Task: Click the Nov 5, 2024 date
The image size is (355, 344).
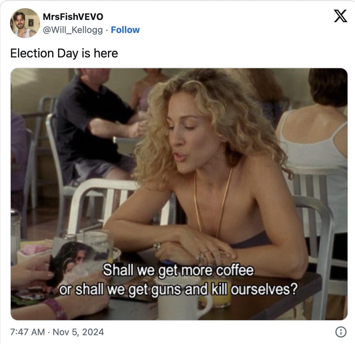Action: (78, 332)
